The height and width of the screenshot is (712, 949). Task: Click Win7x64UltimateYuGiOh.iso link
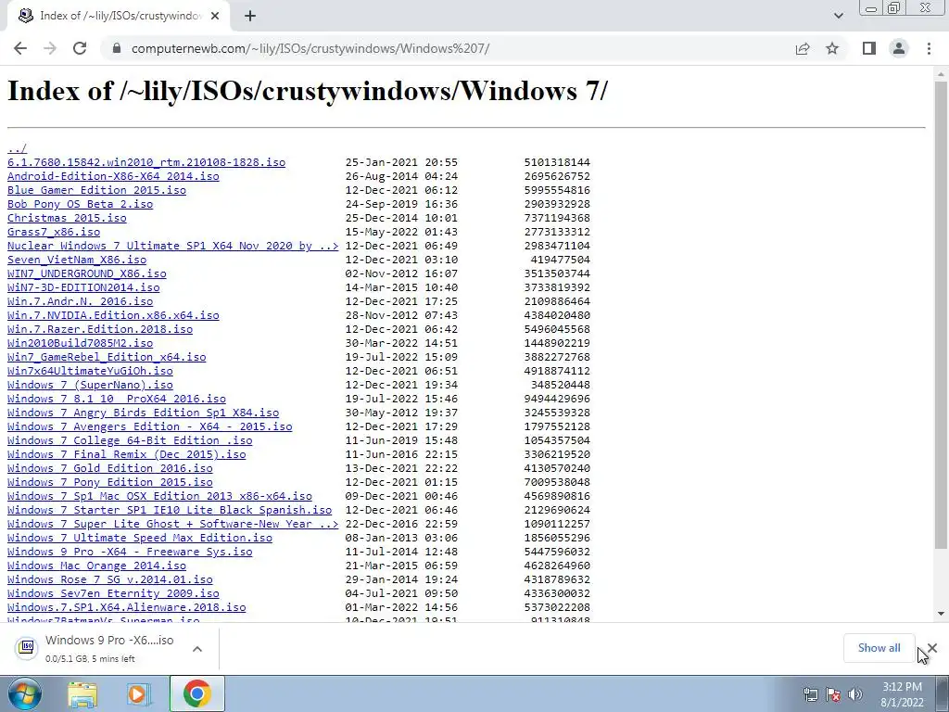pyautogui.click(x=90, y=371)
